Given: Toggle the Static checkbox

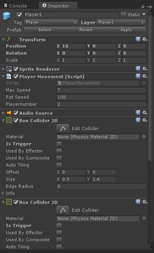Looking at the screenshot, I should [x=124, y=15].
